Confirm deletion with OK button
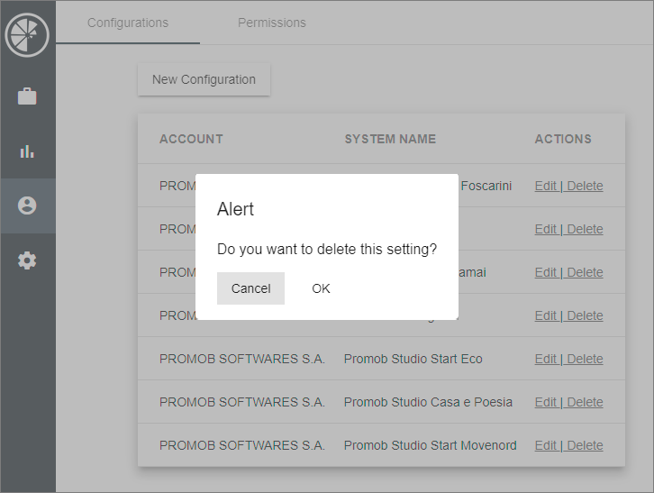 click(321, 288)
